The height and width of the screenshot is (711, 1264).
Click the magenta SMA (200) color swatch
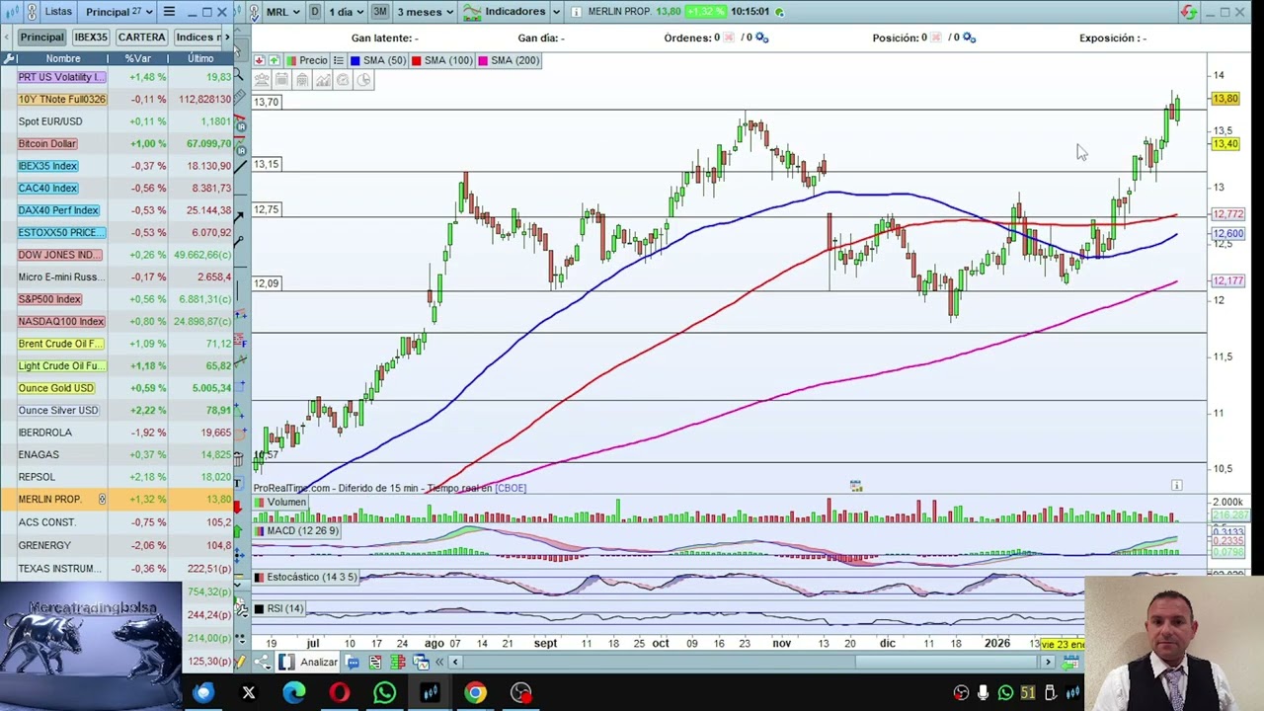(x=483, y=60)
